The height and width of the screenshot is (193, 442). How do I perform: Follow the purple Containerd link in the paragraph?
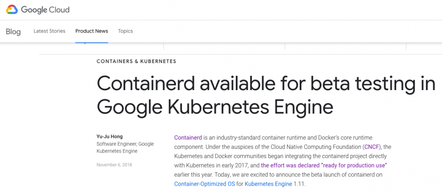pos(188,137)
